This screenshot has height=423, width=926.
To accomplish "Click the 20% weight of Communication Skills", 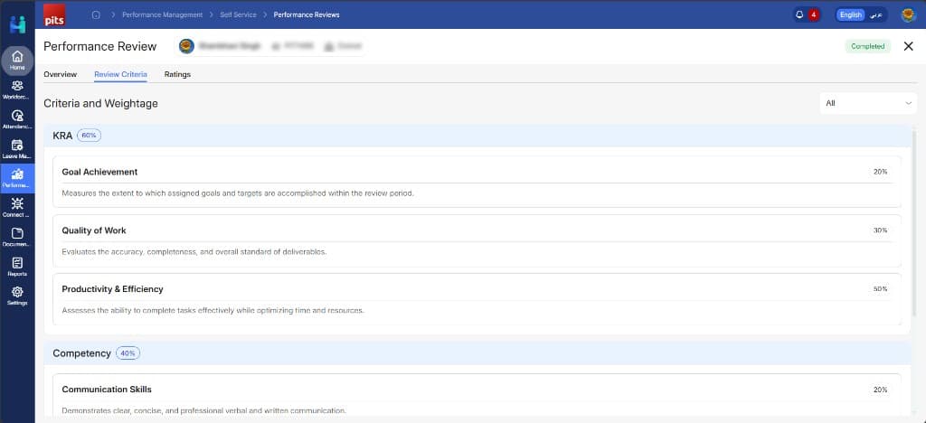I will (881, 390).
